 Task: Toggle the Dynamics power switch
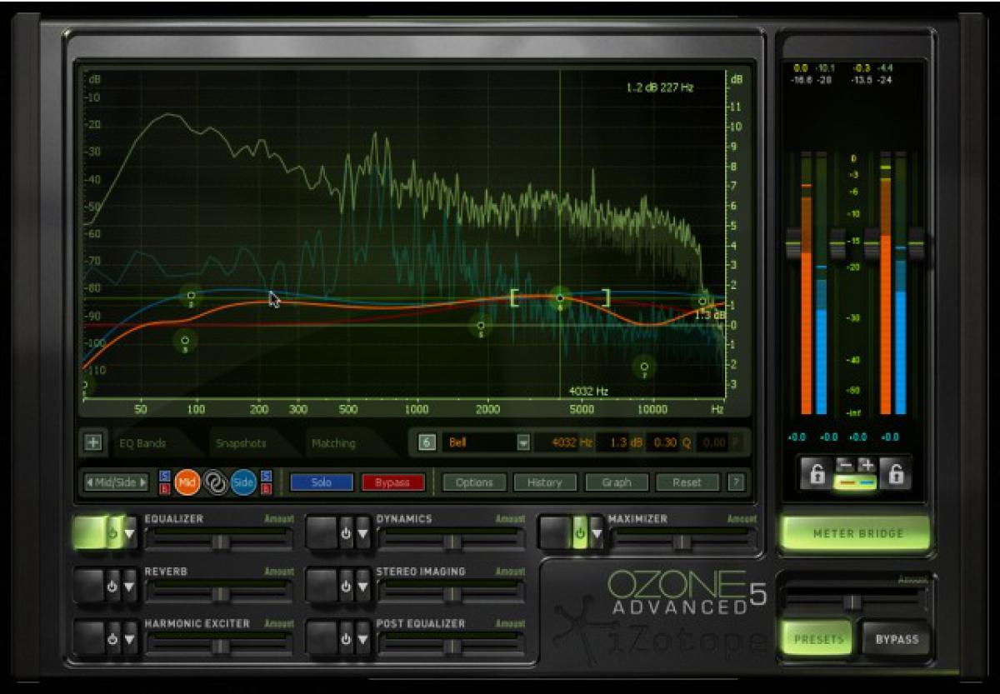coord(346,532)
